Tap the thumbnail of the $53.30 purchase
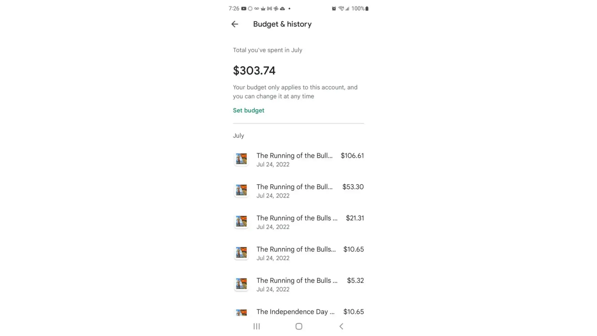597x336 pixels. [241, 190]
